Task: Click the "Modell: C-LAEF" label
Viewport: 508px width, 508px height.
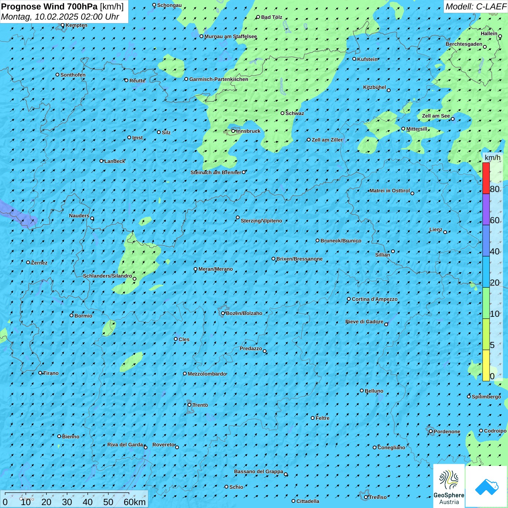Action: pos(476,7)
